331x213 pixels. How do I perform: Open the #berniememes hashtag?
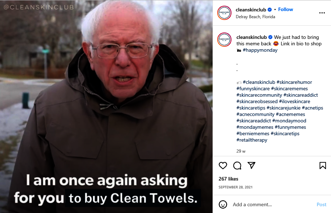253,134
